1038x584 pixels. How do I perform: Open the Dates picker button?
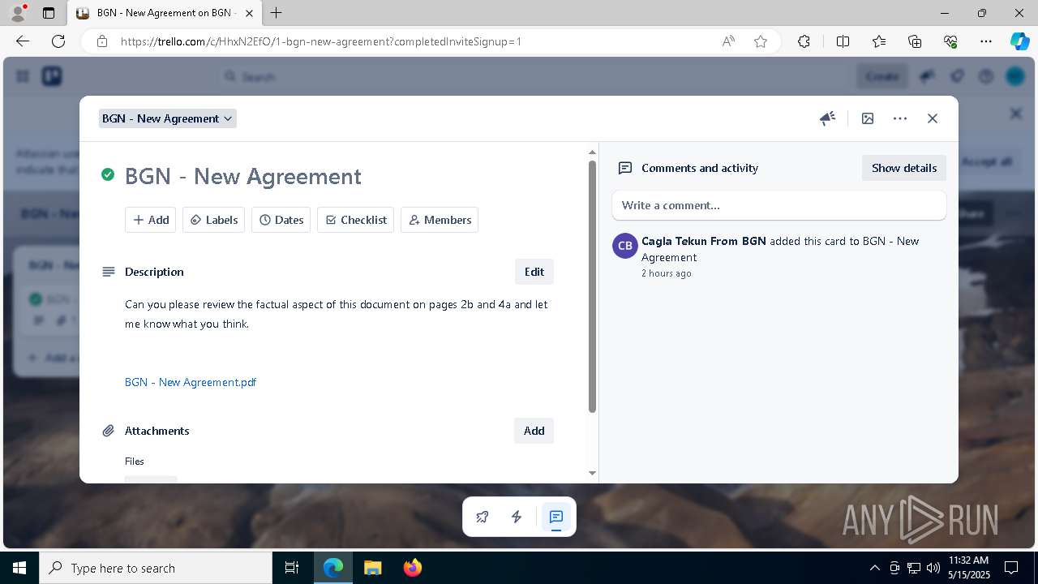point(281,220)
